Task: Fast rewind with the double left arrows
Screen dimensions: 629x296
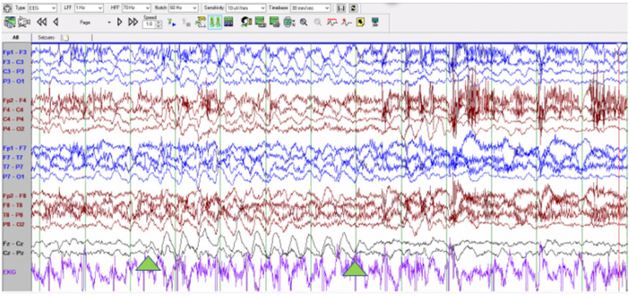Action: [x=42, y=22]
